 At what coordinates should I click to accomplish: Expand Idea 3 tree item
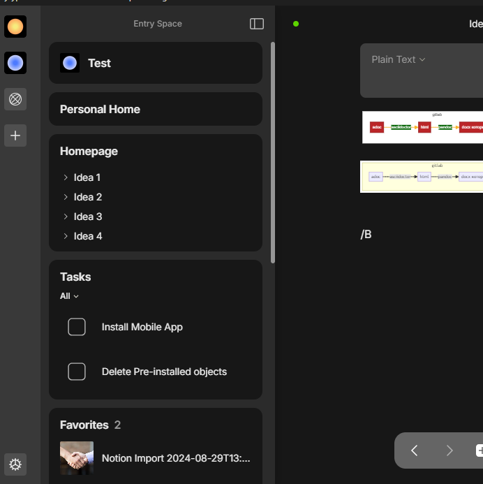point(66,217)
